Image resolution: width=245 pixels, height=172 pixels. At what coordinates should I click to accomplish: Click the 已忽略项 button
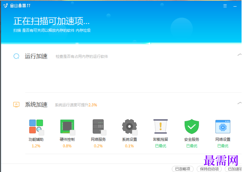183,169
